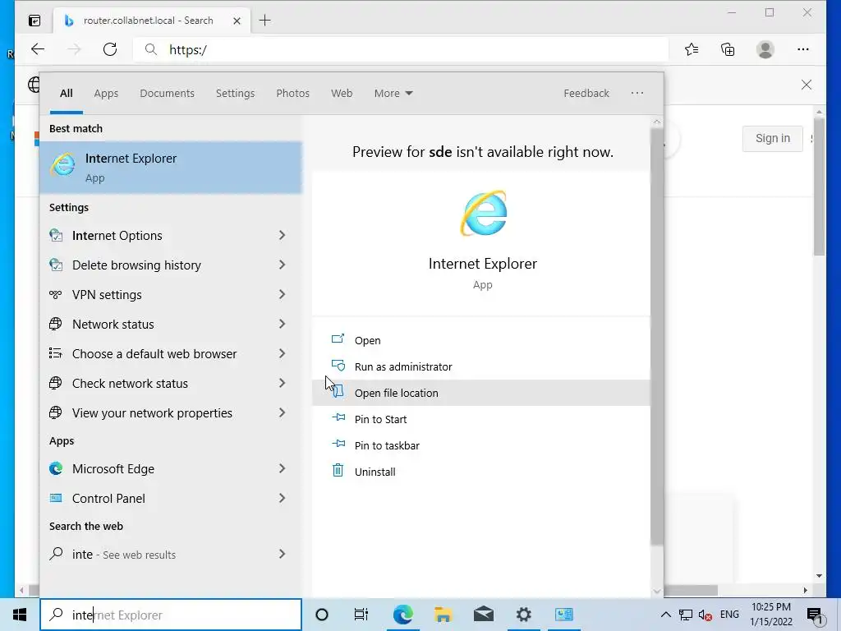The image size is (841, 631).
Task: Expand Control Panel result chevron
Action: (x=283, y=498)
